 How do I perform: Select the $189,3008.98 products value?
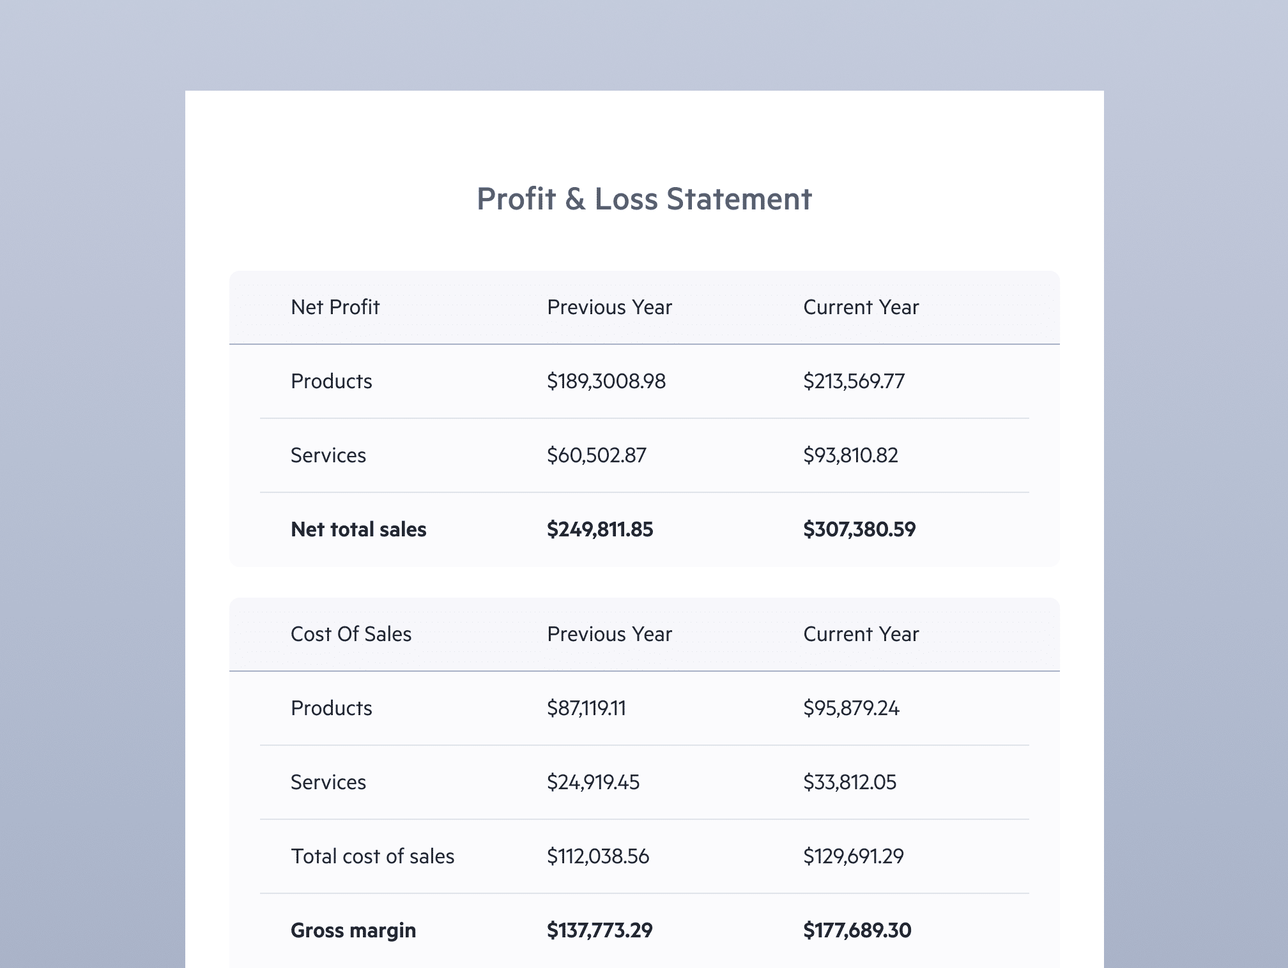click(606, 381)
